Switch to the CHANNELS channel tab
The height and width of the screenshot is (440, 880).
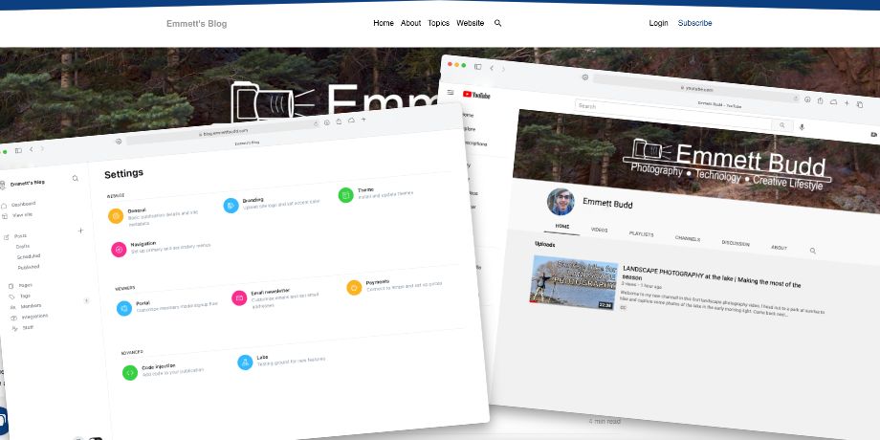click(x=688, y=238)
